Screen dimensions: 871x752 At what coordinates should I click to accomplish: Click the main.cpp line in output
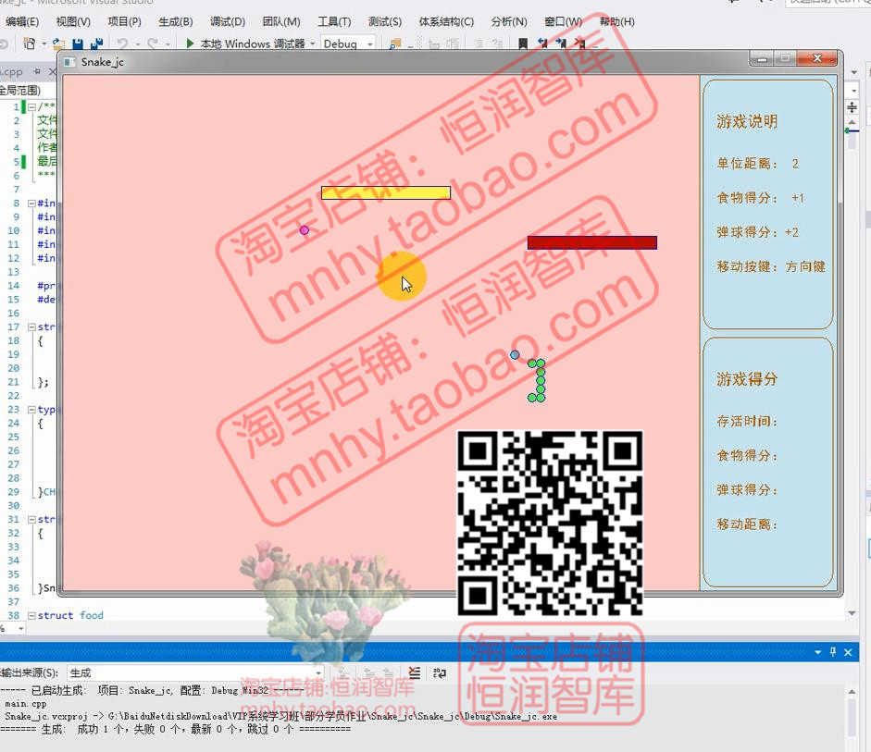click(26, 704)
